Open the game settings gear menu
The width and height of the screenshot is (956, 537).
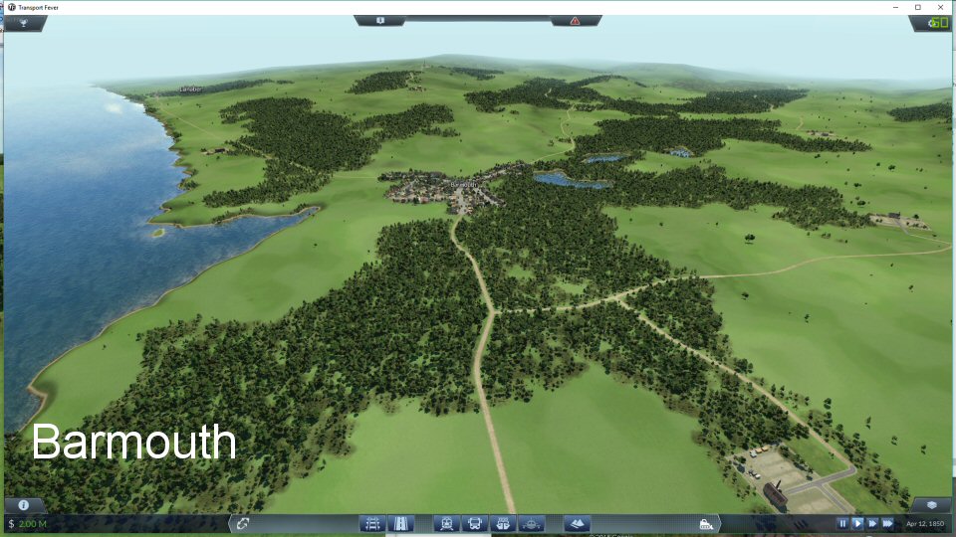click(931, 23)
